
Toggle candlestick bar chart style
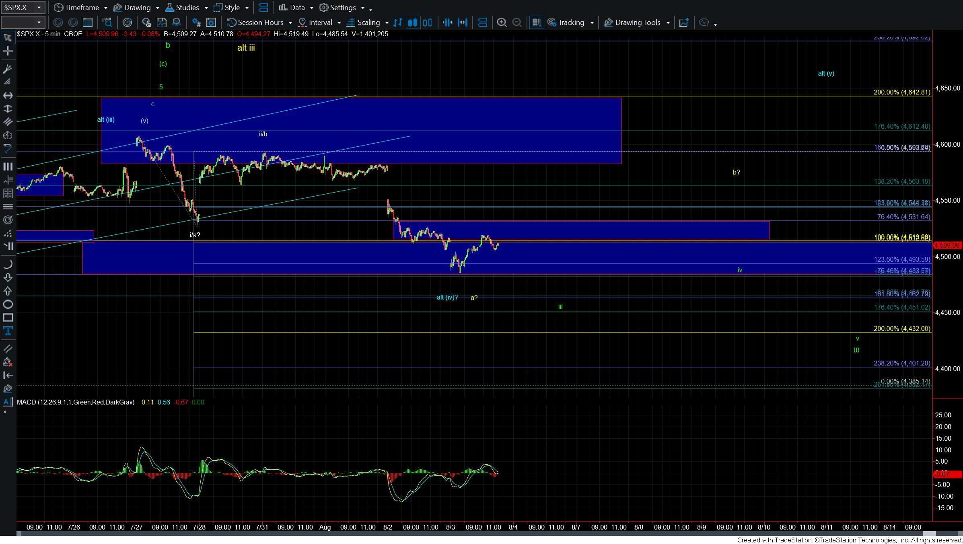pos(412,23)
